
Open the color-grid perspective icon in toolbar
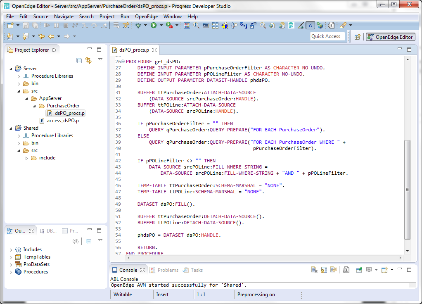point(187,26)
